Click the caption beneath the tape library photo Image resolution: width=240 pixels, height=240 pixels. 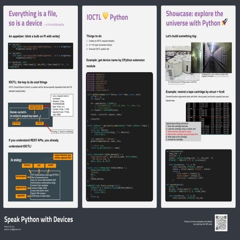215,75
